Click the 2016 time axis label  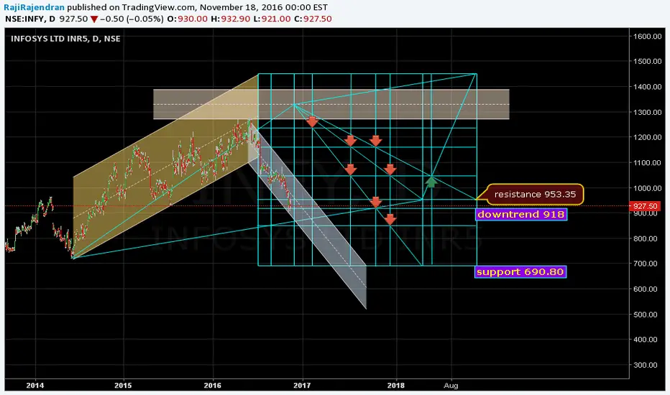tap(212, 386)
